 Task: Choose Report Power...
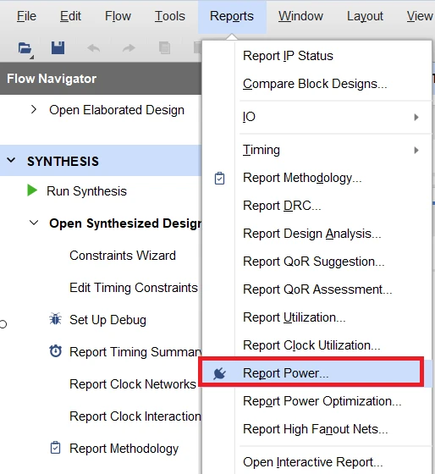click(x=286, y=373)
